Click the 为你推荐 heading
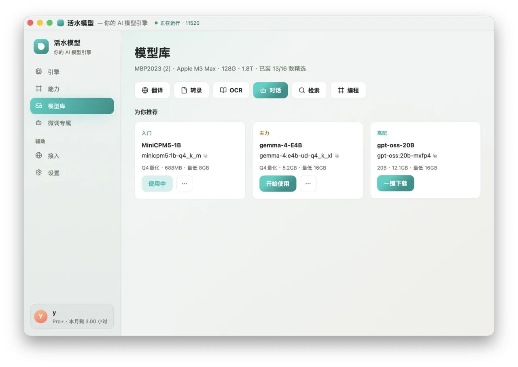This screenshot has height=367, width=518. (146, 112)
